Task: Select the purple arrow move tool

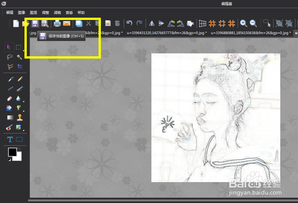Action: coord(9,47)
